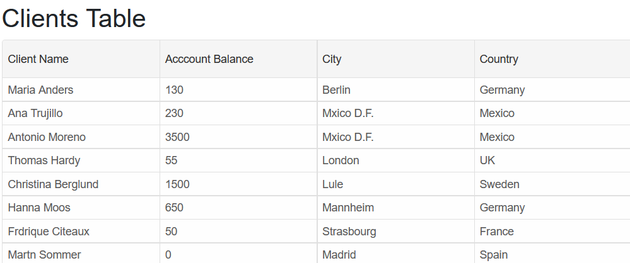Click the Ana Trujillo cell

tap(81, 113)
